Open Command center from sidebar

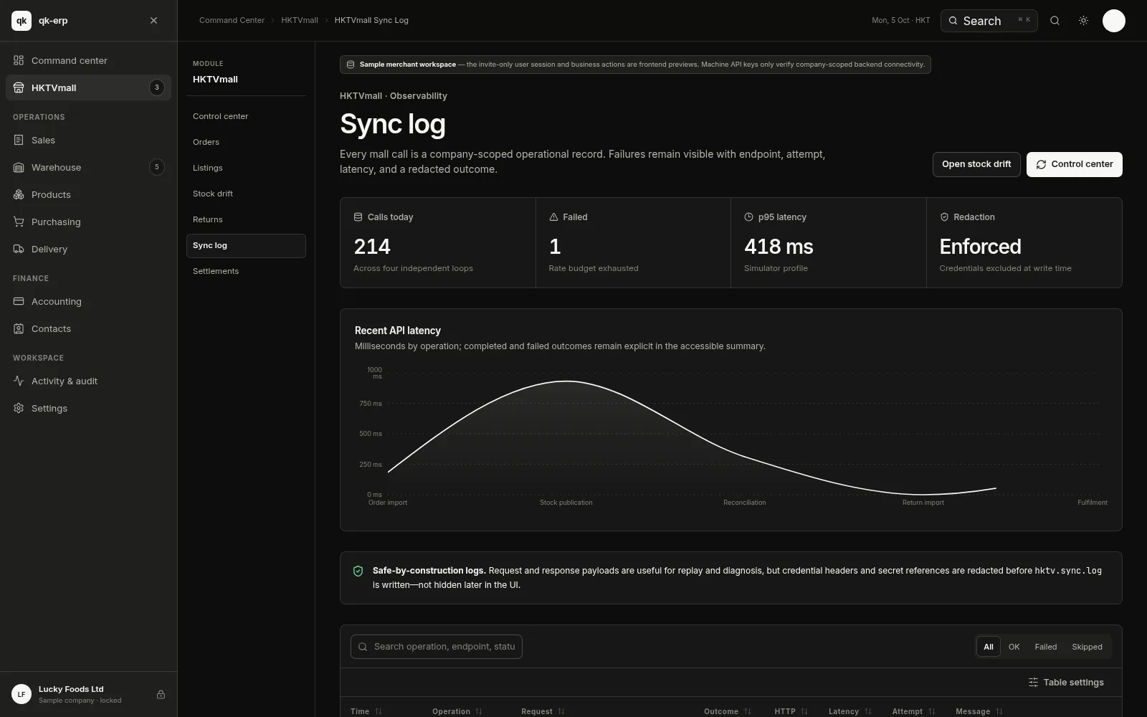pos(89,60)
